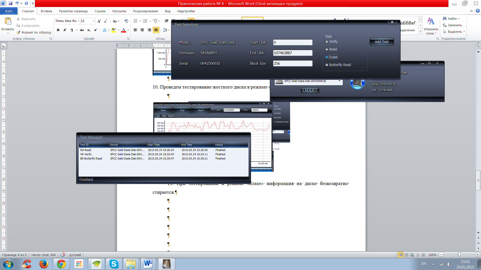Click the Copy (Копировать) icon
This screenshot has height=270, width=481.
click(x=18, y=25)
